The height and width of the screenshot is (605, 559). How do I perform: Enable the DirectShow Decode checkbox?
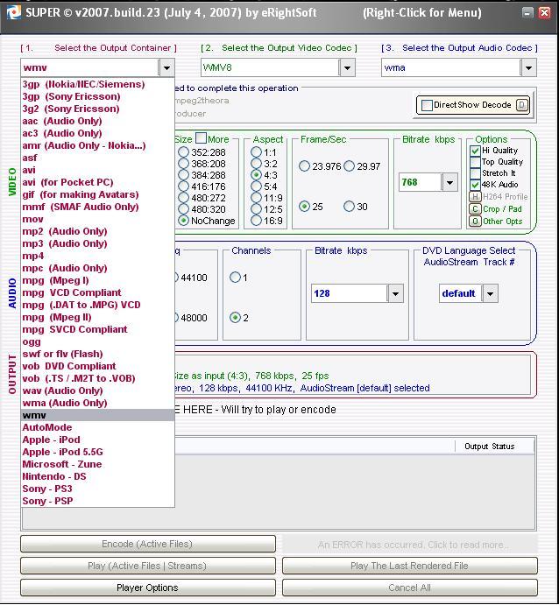(427, 105)
